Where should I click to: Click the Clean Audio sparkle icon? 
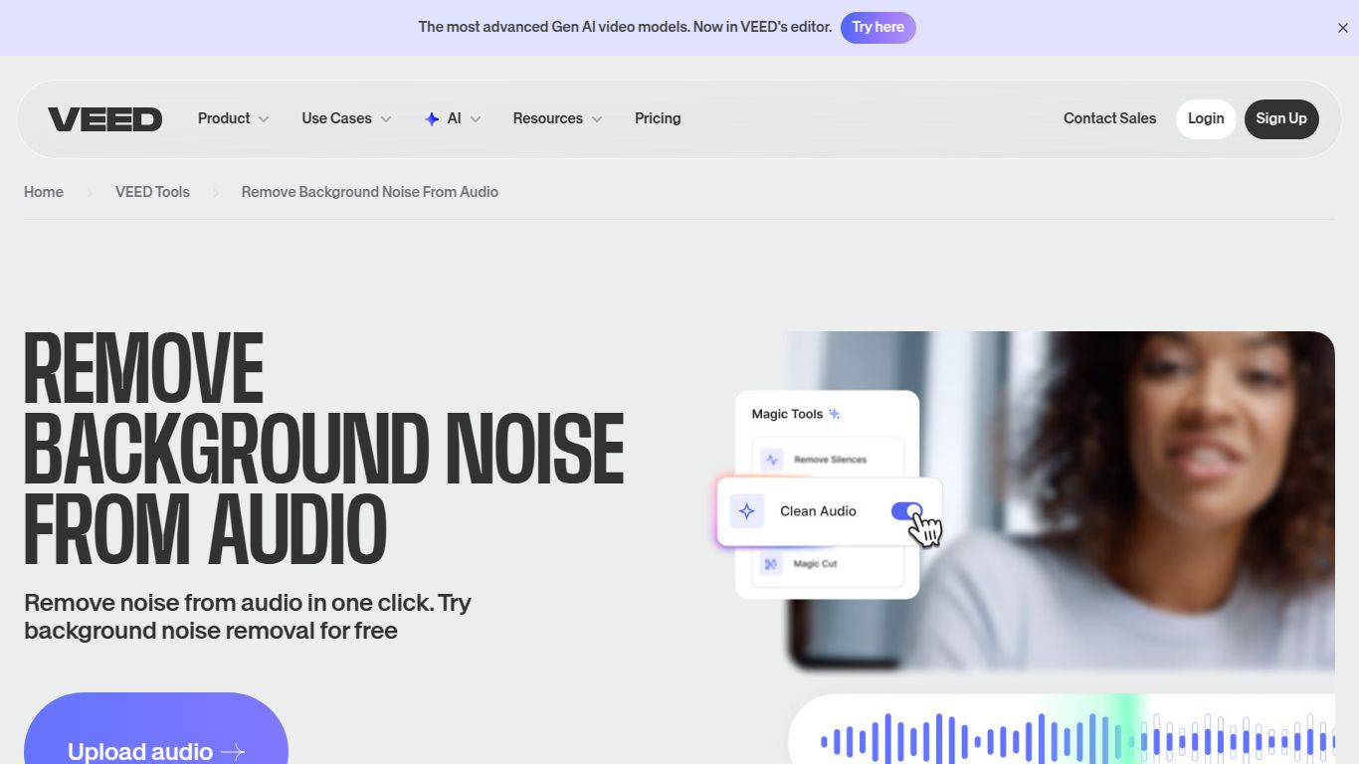(x=746, y=510)
